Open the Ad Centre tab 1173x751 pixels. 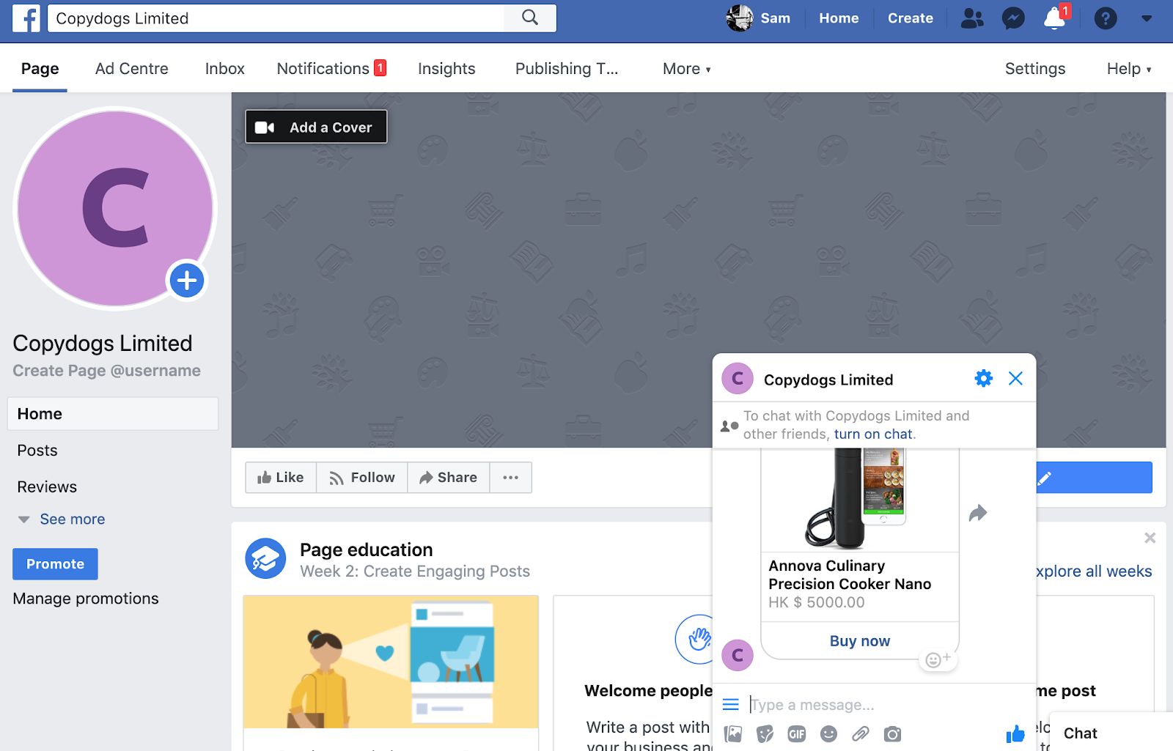click(x=132, y=69)
